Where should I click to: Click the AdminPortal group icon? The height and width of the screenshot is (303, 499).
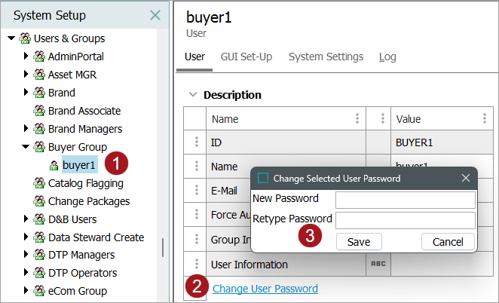(39, 57)
